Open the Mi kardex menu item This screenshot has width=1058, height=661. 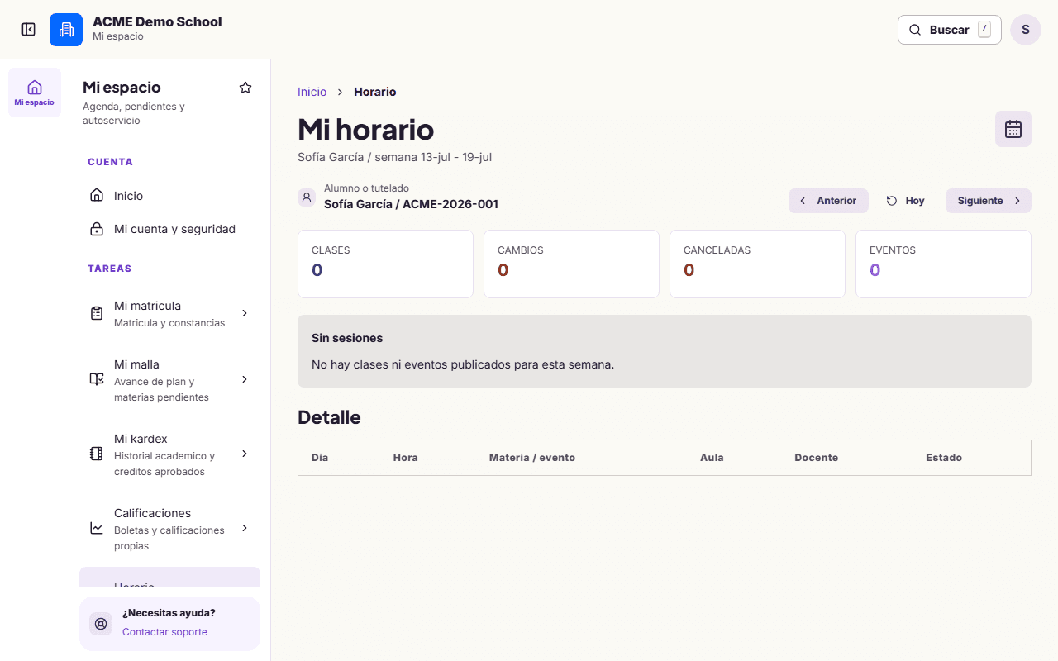169,454
